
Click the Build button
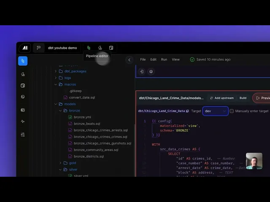point(243,98)
